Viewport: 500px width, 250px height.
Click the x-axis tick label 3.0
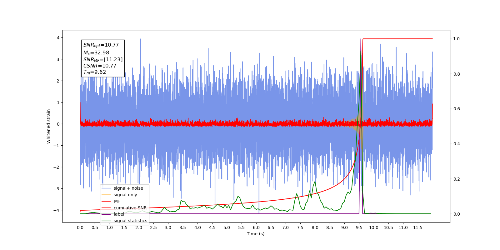pos(168,227)
